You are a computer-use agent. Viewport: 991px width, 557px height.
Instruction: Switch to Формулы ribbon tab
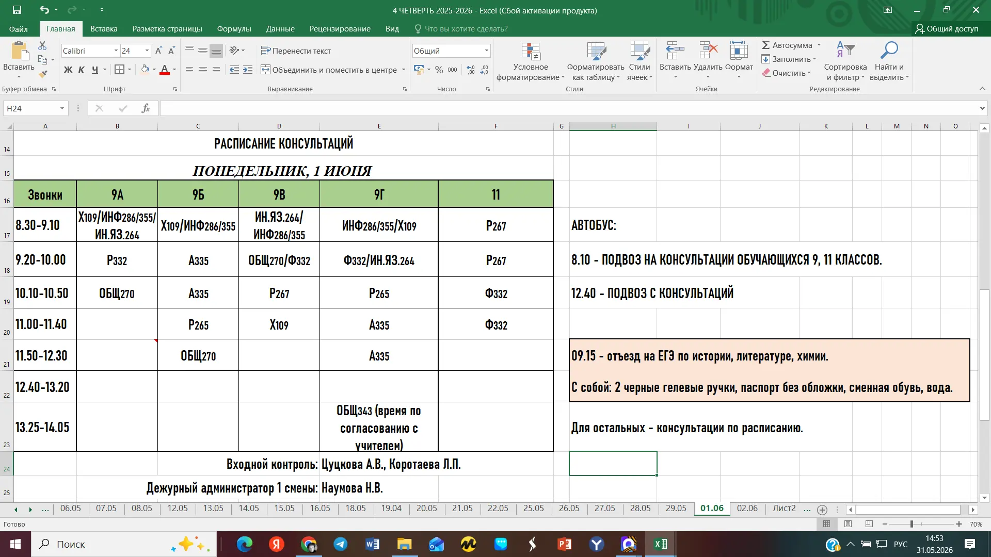coord(234,29)
